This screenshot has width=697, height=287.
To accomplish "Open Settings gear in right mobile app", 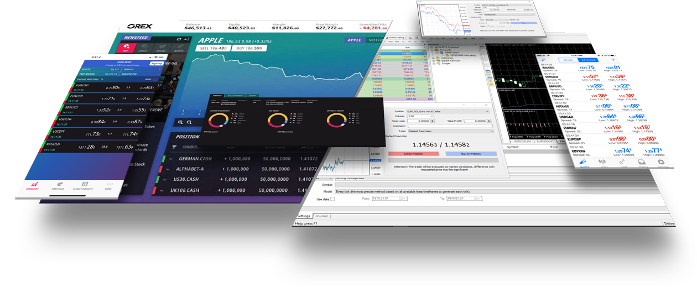I will [662, 163].
